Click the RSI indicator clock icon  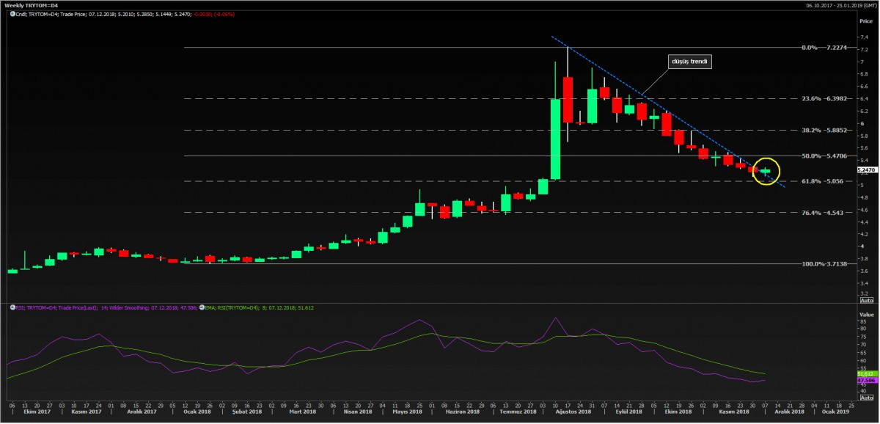(12, 308)
